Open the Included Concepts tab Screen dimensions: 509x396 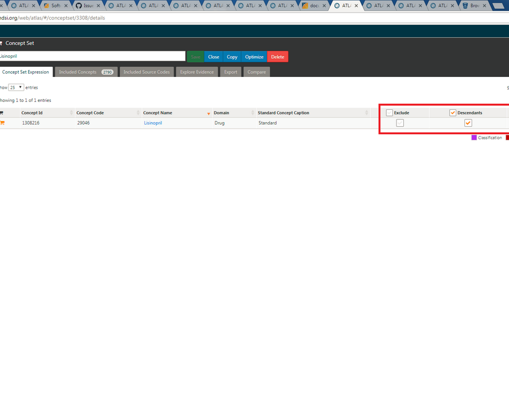[x=86, y=72]
